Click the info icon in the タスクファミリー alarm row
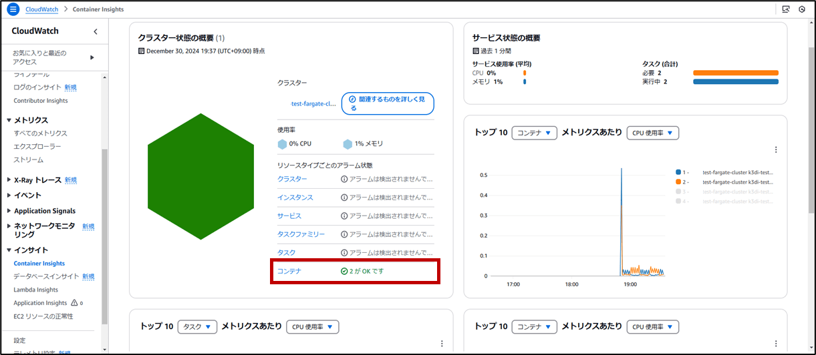The width and height of the screenshot is (816, 355). (x=345, y=234)
